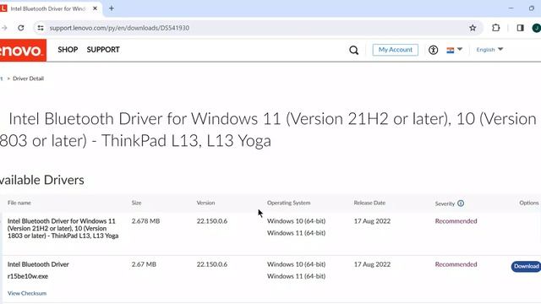Download the r15be10w.exe driver
The width and height of the screenshot is (541, 304).
tap(526, 267)
